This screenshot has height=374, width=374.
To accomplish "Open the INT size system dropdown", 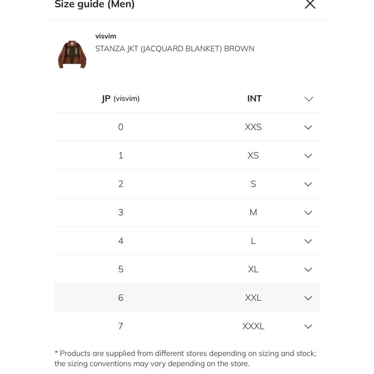I will (x=309, y=99).
